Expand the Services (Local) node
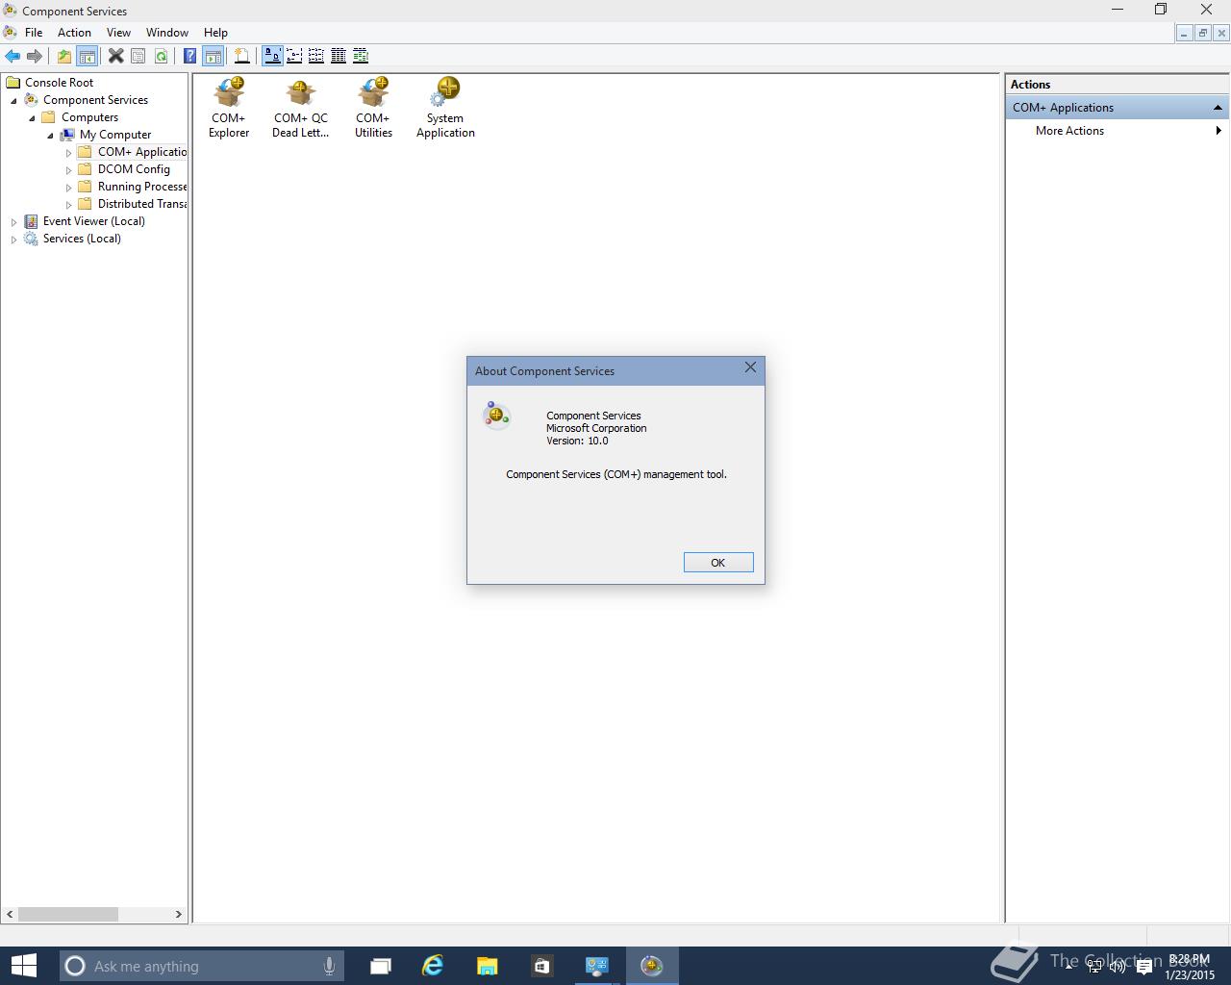 [x=13, y=240]
